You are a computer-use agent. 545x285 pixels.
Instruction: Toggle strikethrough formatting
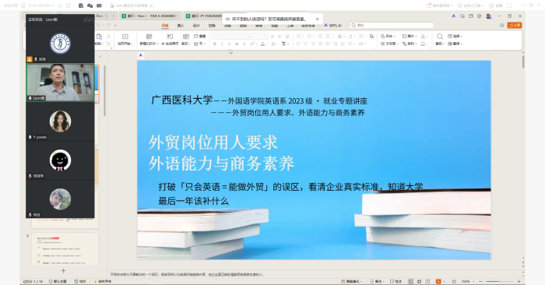point(237,44)
